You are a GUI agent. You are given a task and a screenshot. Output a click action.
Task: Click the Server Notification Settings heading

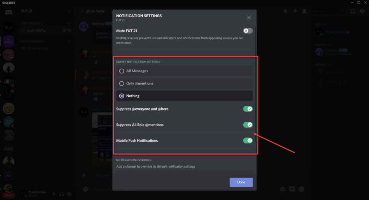point(138,62)
